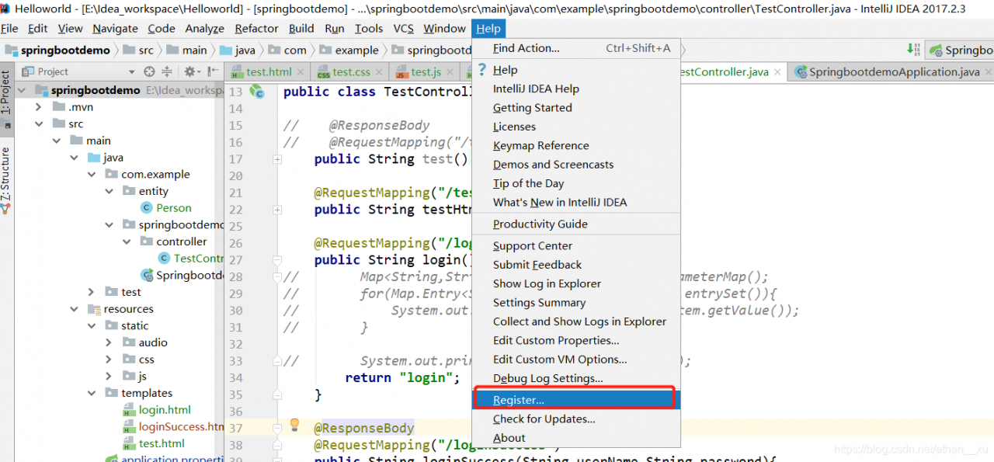Expand folded code on line 17
The height and width of the screenshot is (462, 994).
(277, 159)
